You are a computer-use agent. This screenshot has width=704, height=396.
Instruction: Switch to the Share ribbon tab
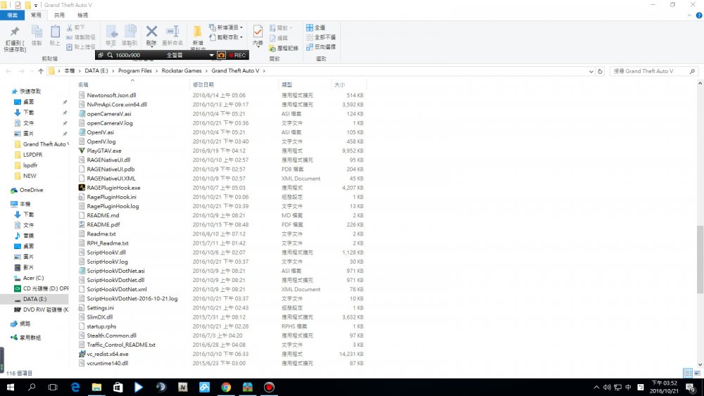[x=59, y=15]
